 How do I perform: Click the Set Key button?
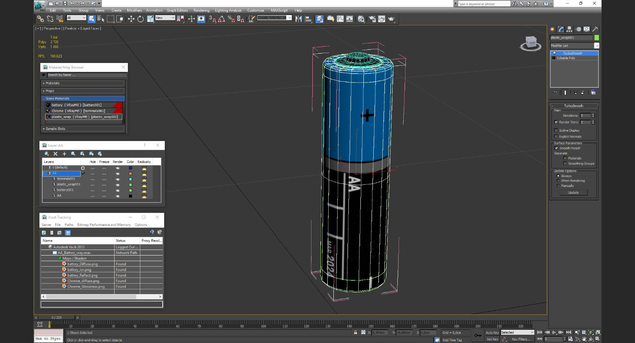[x=492, y=339]
